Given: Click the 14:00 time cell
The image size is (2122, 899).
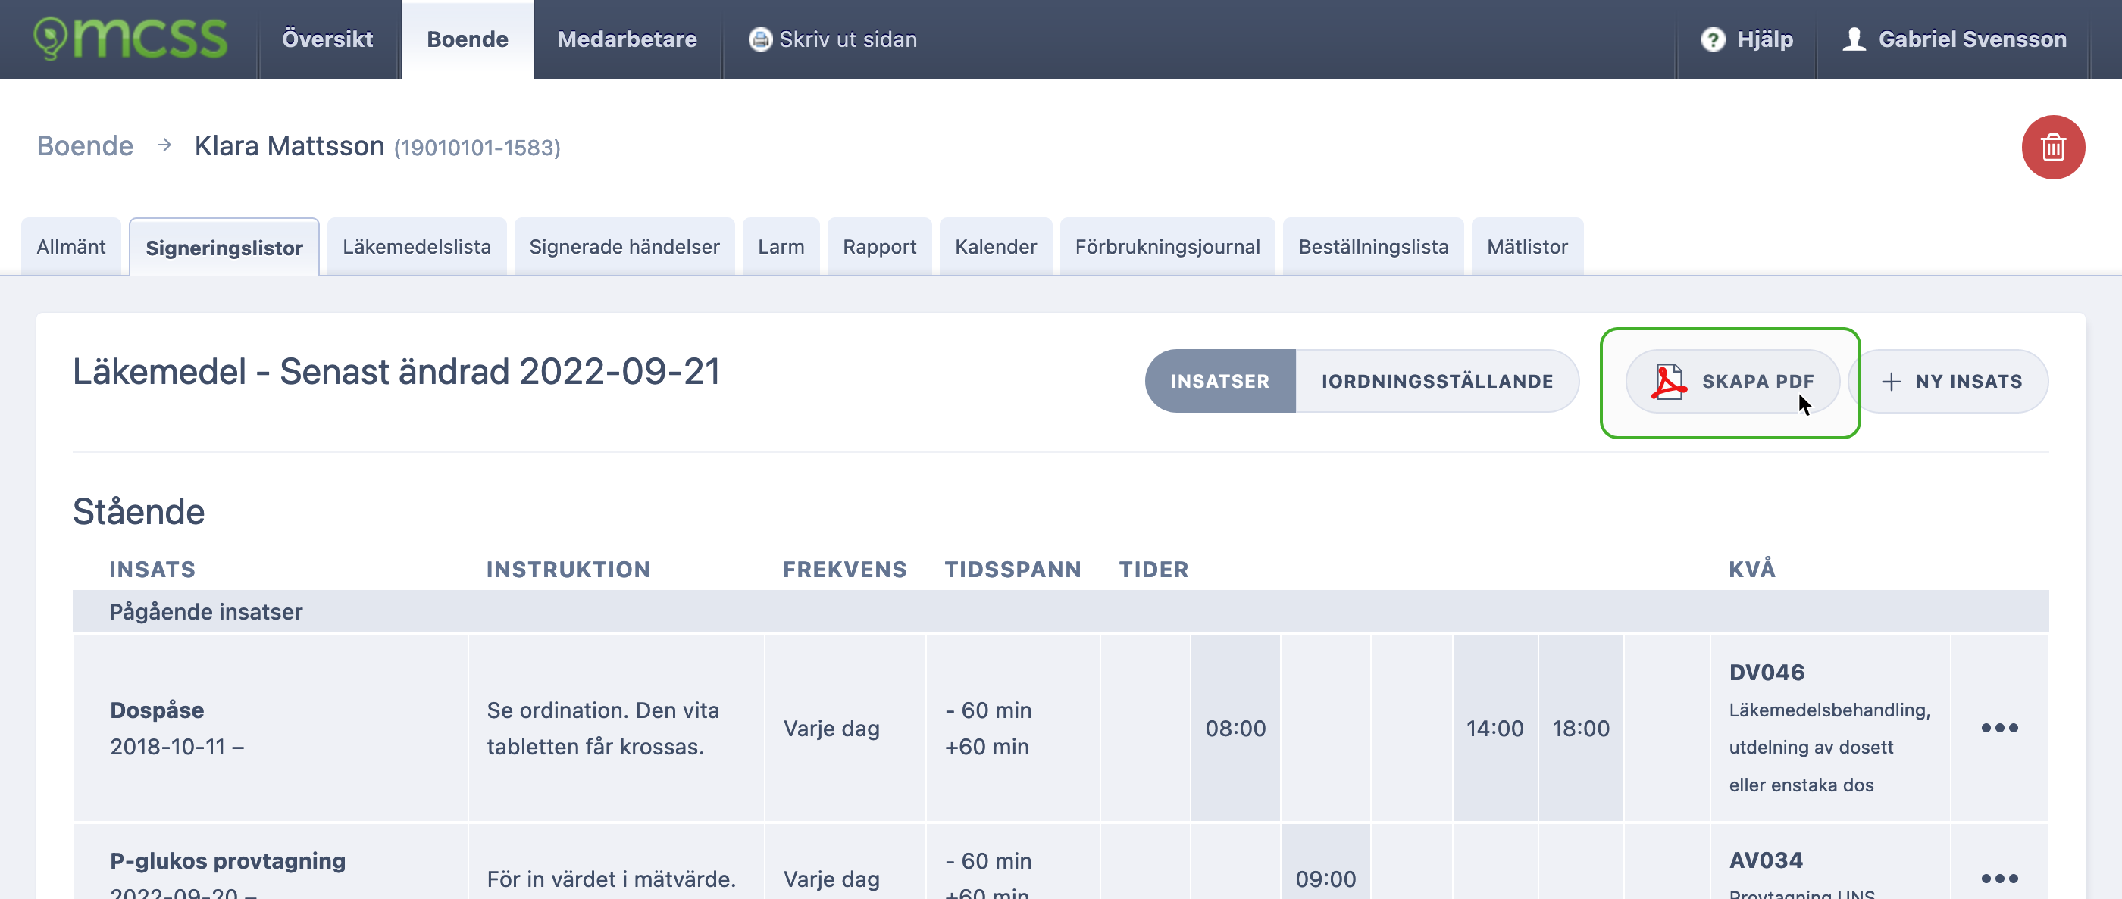Looking at the screenshot, I should (x=1494, y=728).
